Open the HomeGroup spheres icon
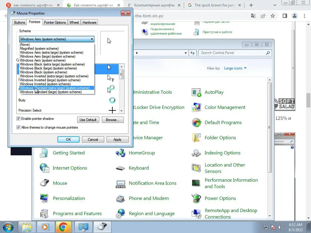The width and height of the screenshot is (311, 233). point(120,153)
